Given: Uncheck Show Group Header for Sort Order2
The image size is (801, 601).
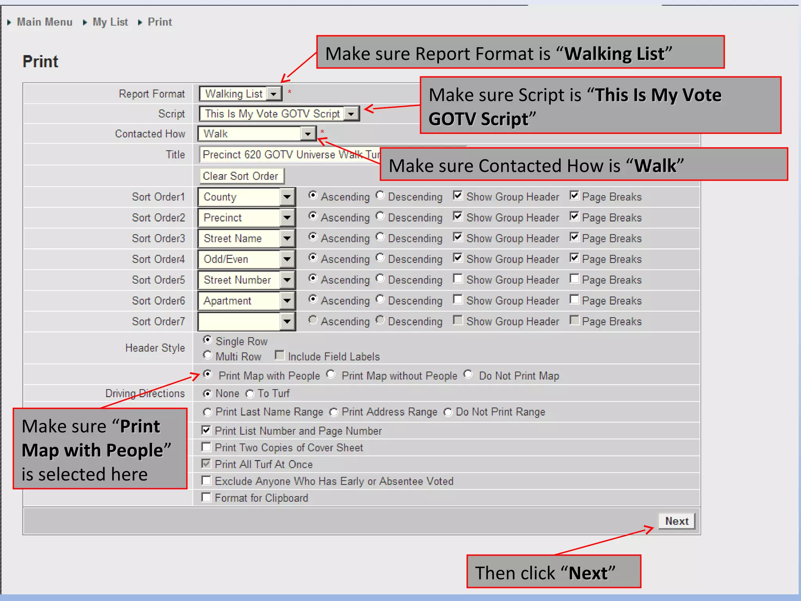Looking at the screenshot, I should pos(458,216).
